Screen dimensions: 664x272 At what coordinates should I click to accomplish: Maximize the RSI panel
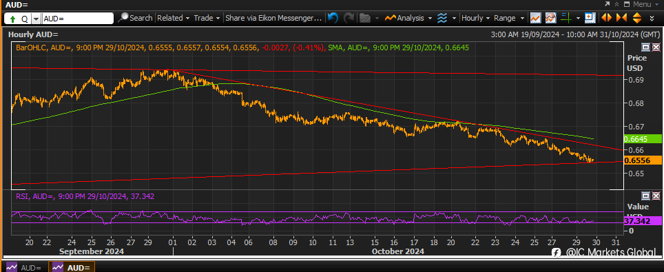point(646,196)
